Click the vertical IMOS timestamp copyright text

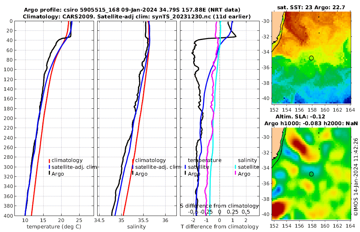coord(356,177)
